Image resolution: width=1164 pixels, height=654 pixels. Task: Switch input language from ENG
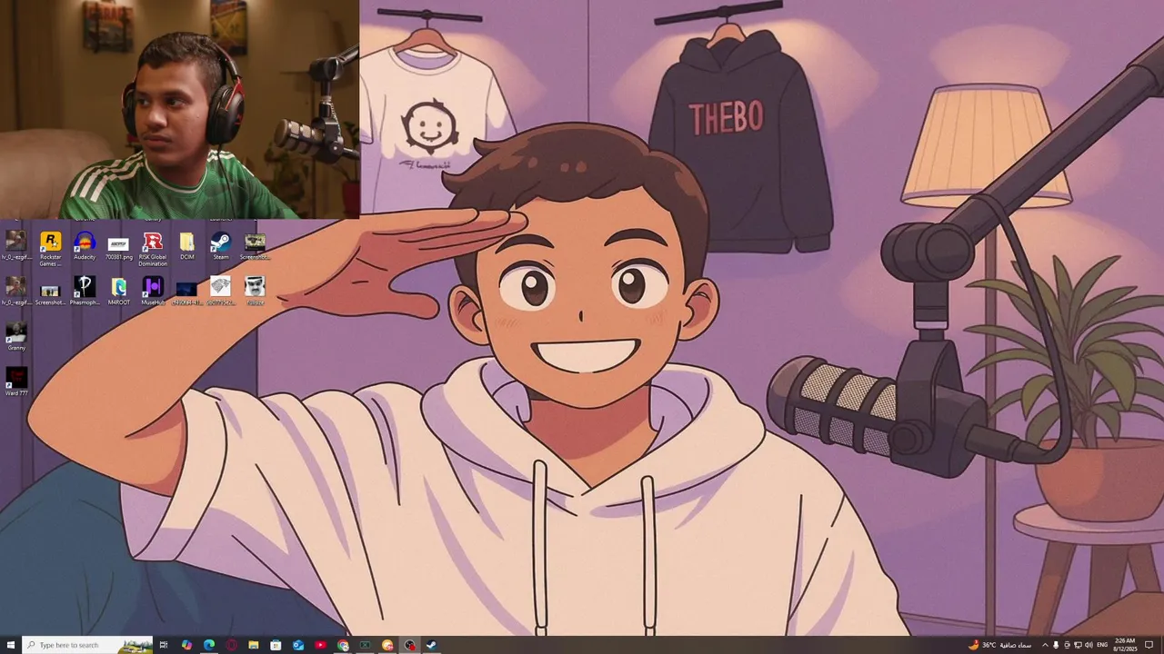coord(1102,645)
